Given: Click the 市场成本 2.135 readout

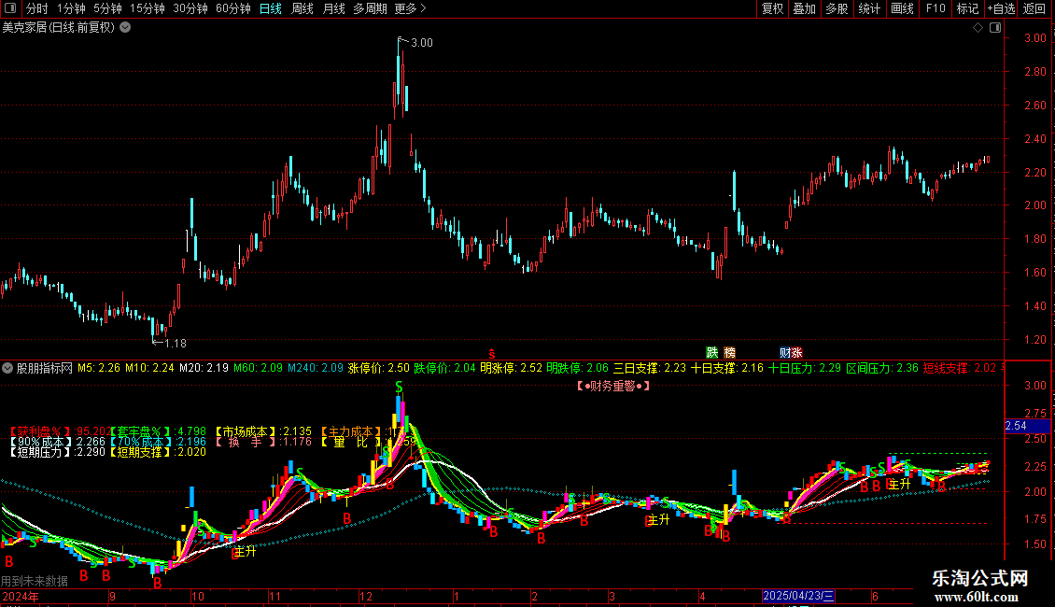Looking at the screenshot, I should pyautogui.click(x=262, y=431).
